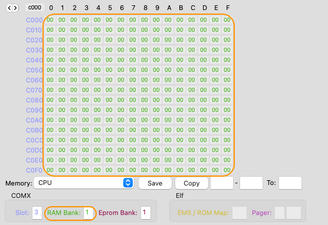Go to next memory page arrow

tap(15, 8)
